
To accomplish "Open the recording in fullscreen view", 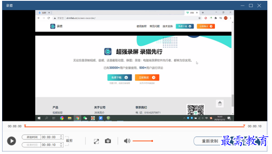I will [96, 141].
